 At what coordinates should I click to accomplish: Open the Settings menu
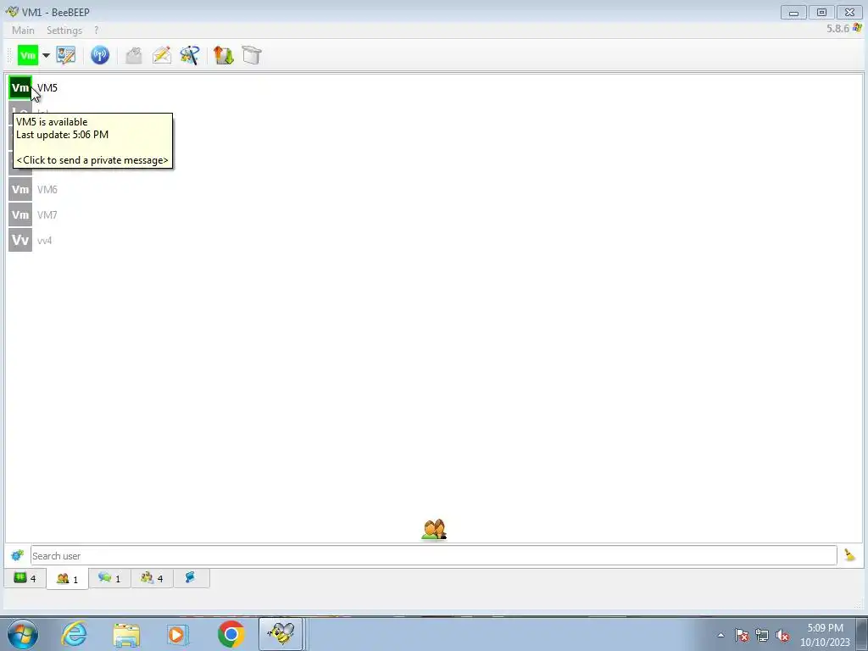click(64, 30)
